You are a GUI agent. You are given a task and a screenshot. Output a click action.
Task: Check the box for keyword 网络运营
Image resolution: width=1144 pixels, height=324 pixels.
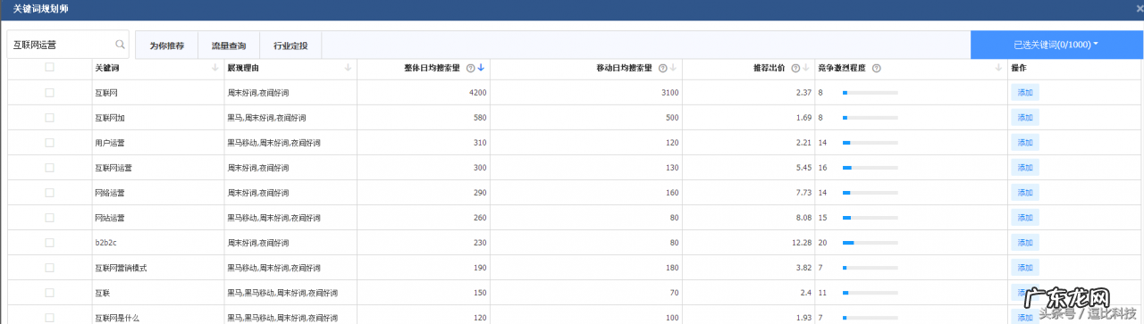[49, 192]
